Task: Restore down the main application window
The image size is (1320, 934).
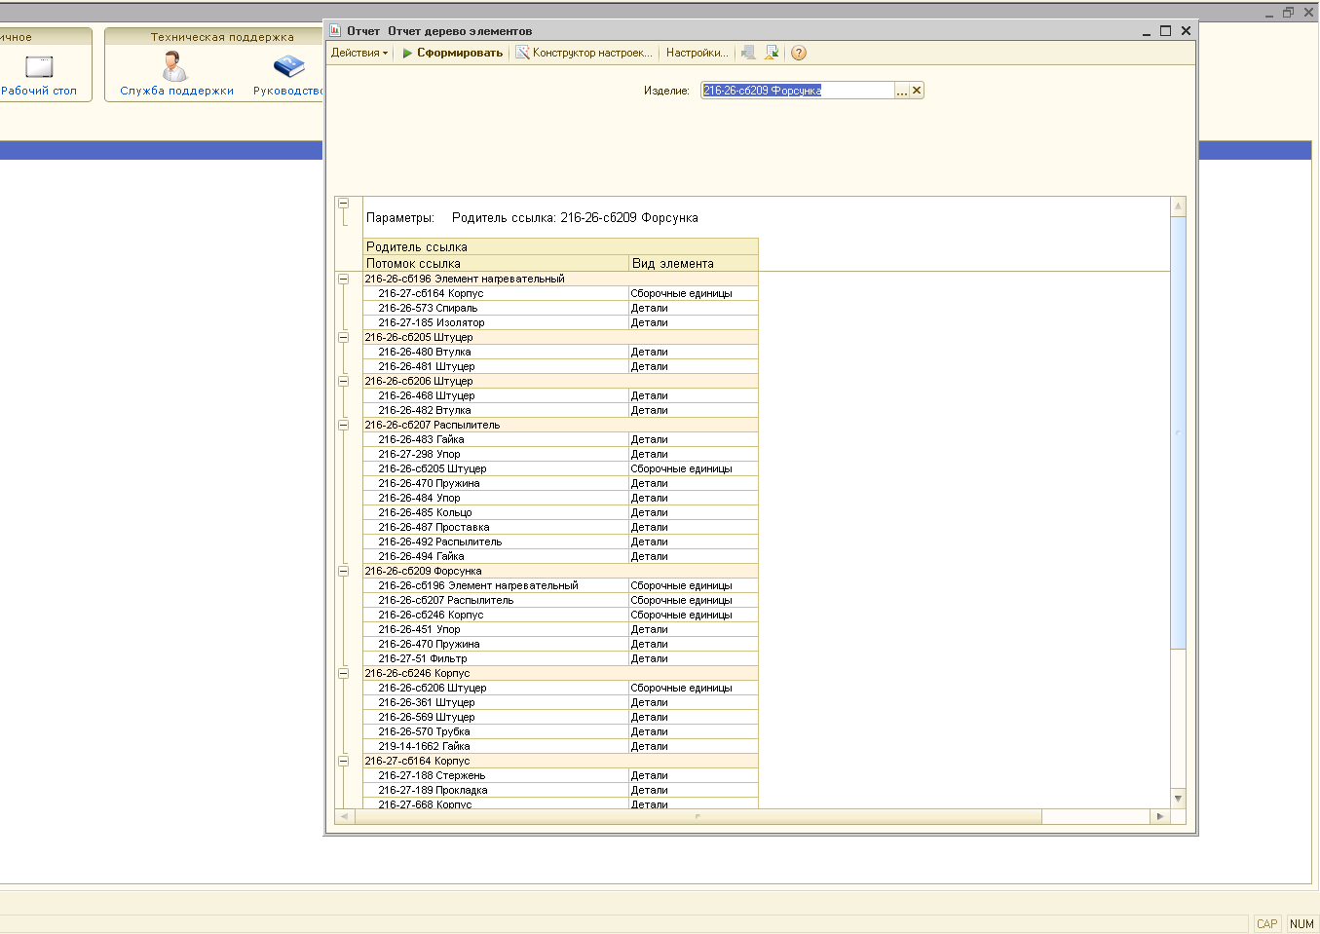Action: click(x=1288, y=12)
